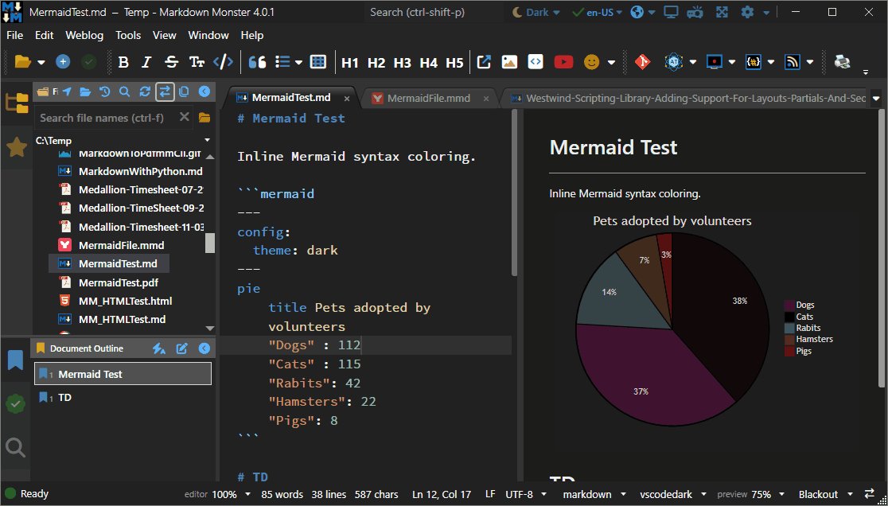Select MM_HTMLTest.html in the file list

click(125, 301)
